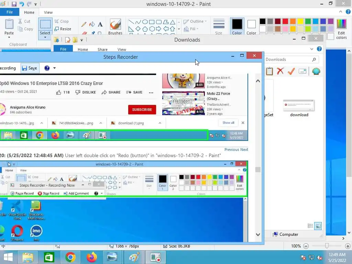Open Paint's Customize Quick Access Toolbar arrow

coord(35,4)
